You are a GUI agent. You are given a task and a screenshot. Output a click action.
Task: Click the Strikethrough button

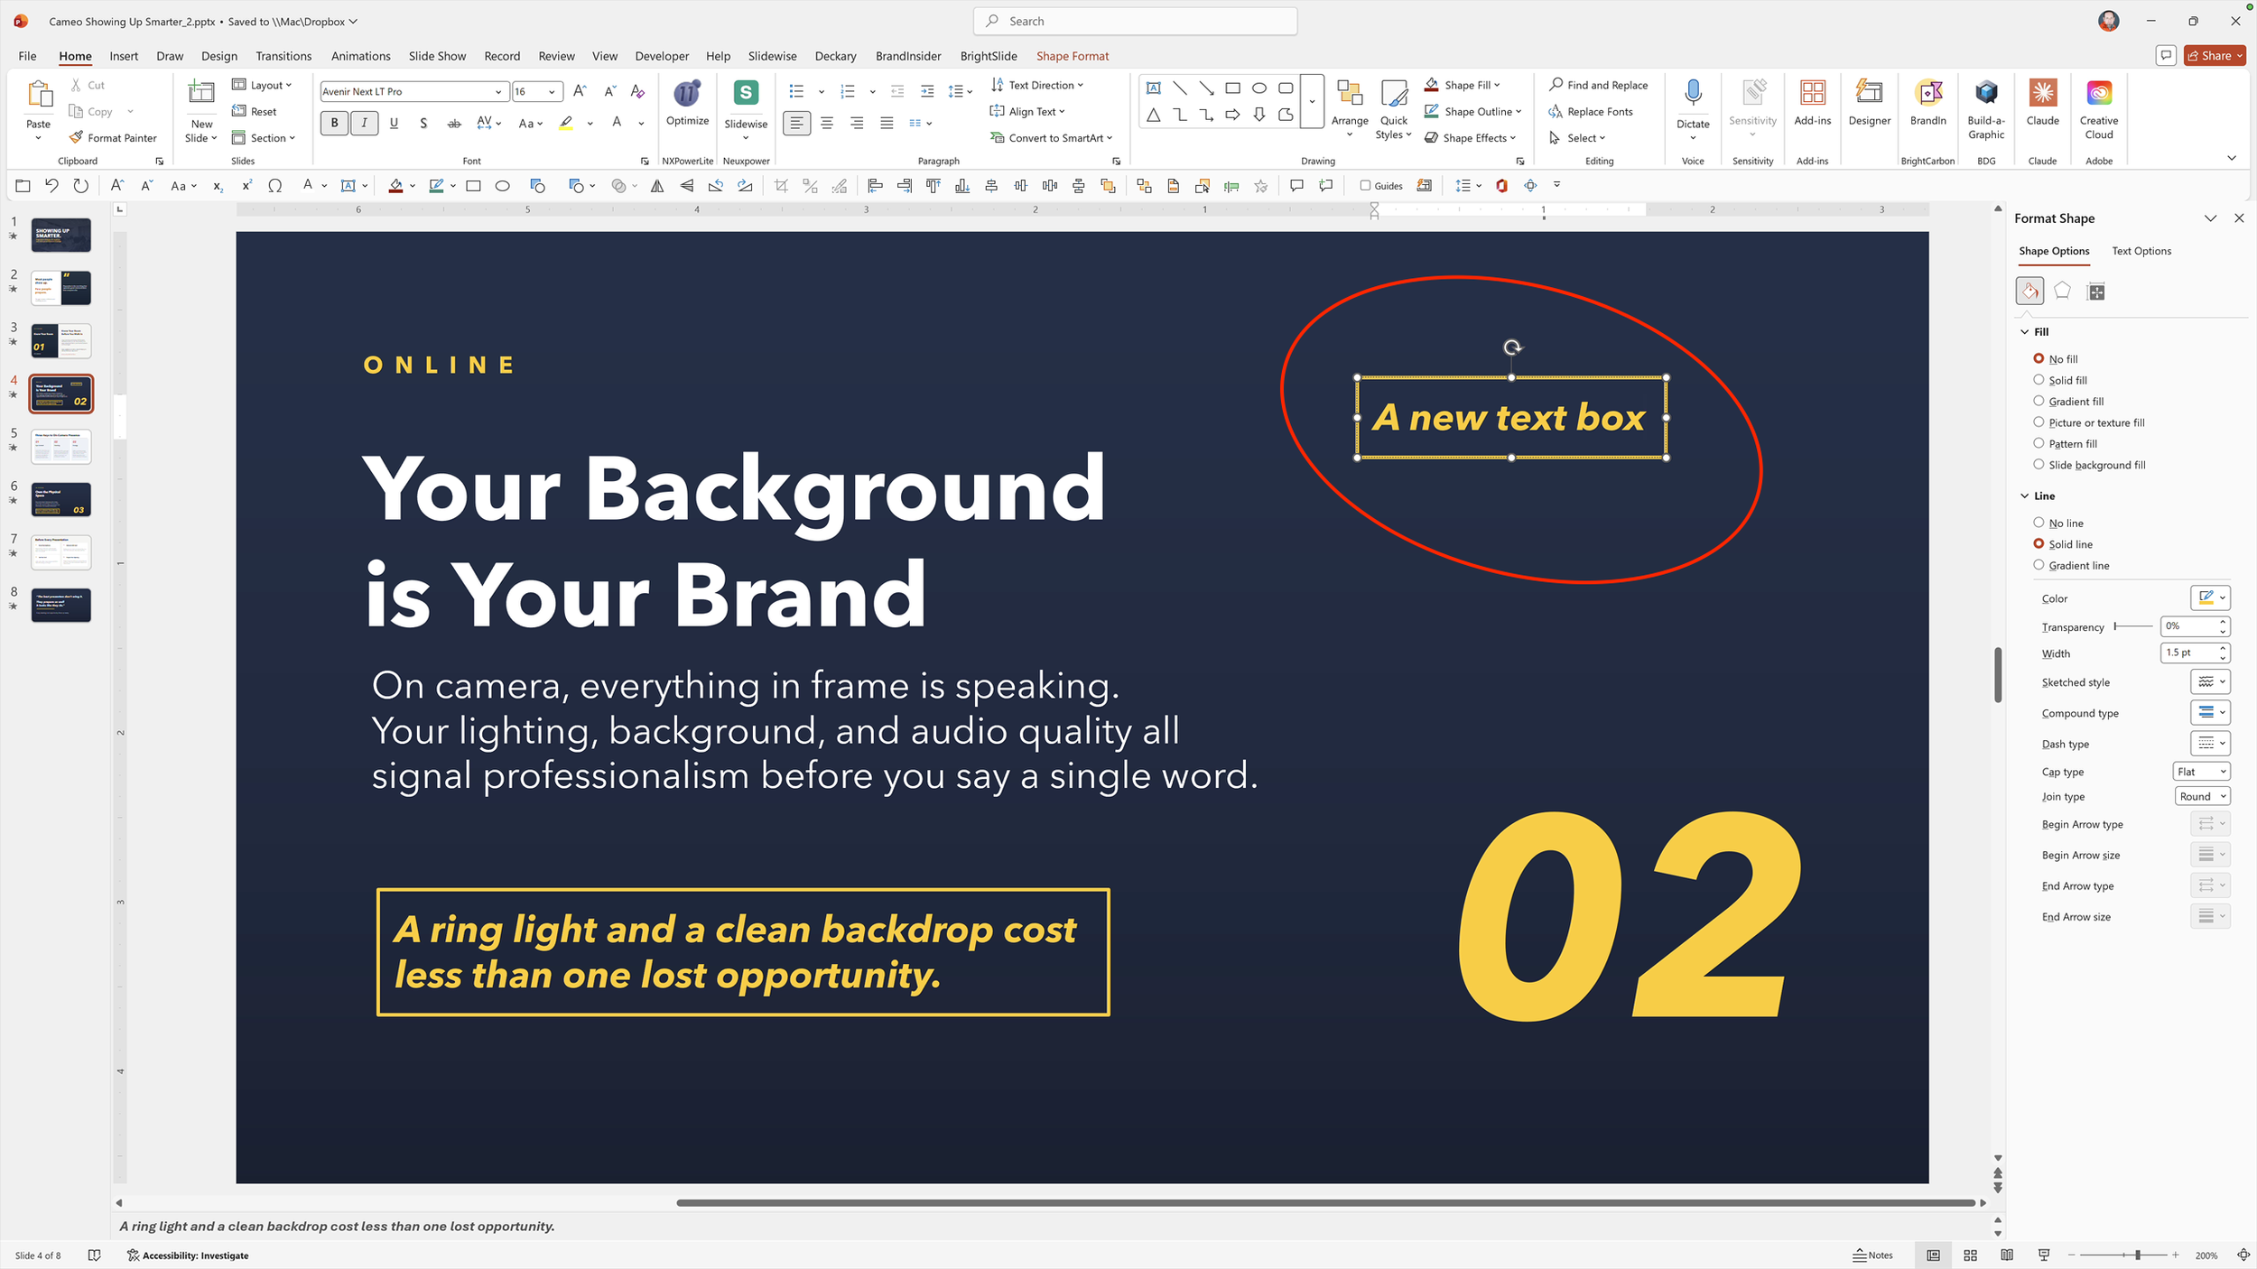(x=454, y=123)
